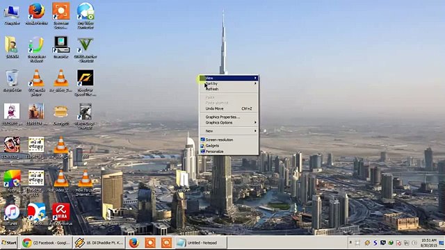This screenshot has height=250, width=445.
Task: Expand the Sort by submenu arrow
Action: click(x=255, y=83)
